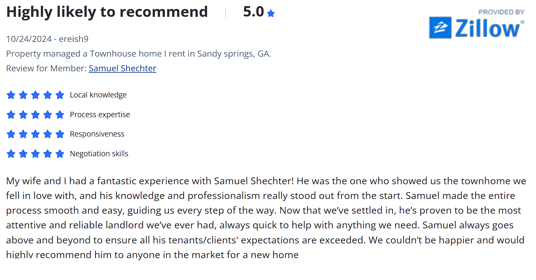Click fifth star of Local knowledge rating
Image resolution: width=536 pixels, height=280 pixels.
pyautogui.click(x=60, y=95)
